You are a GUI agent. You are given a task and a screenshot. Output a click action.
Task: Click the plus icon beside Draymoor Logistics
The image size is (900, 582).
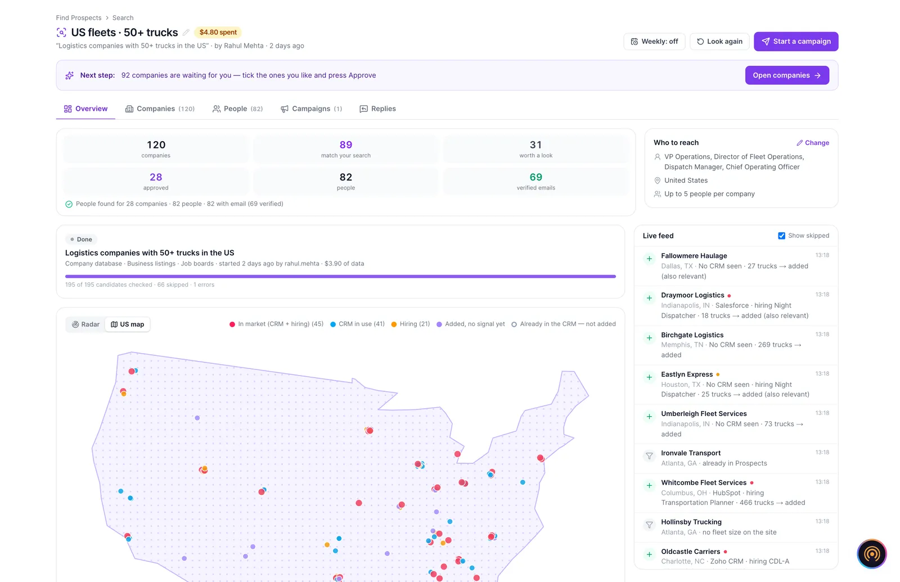pos(649,298)
